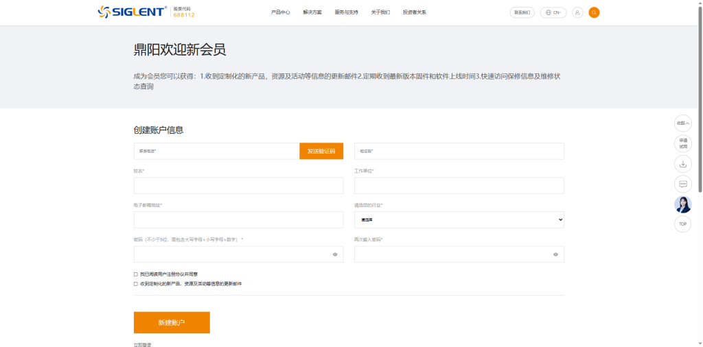
Task: Click the orange search icon in header
Action: (x=594, y=12)
